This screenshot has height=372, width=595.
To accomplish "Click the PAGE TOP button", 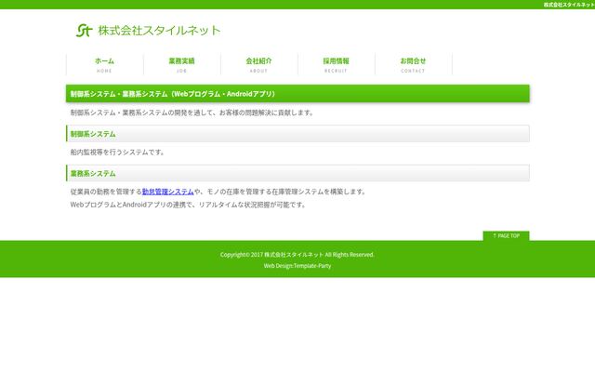I will pyautogui.click(x=506, y=235).
